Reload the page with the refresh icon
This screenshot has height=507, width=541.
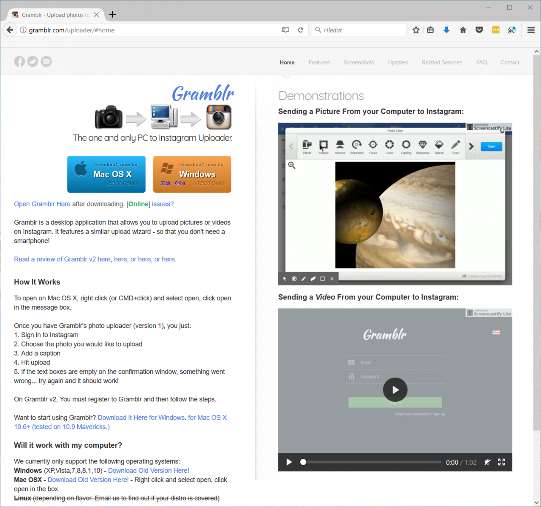[301, 30]
